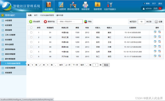The image size is (165, 101).
Task: Click the 跳转 jump button
Action: (106, 65)
